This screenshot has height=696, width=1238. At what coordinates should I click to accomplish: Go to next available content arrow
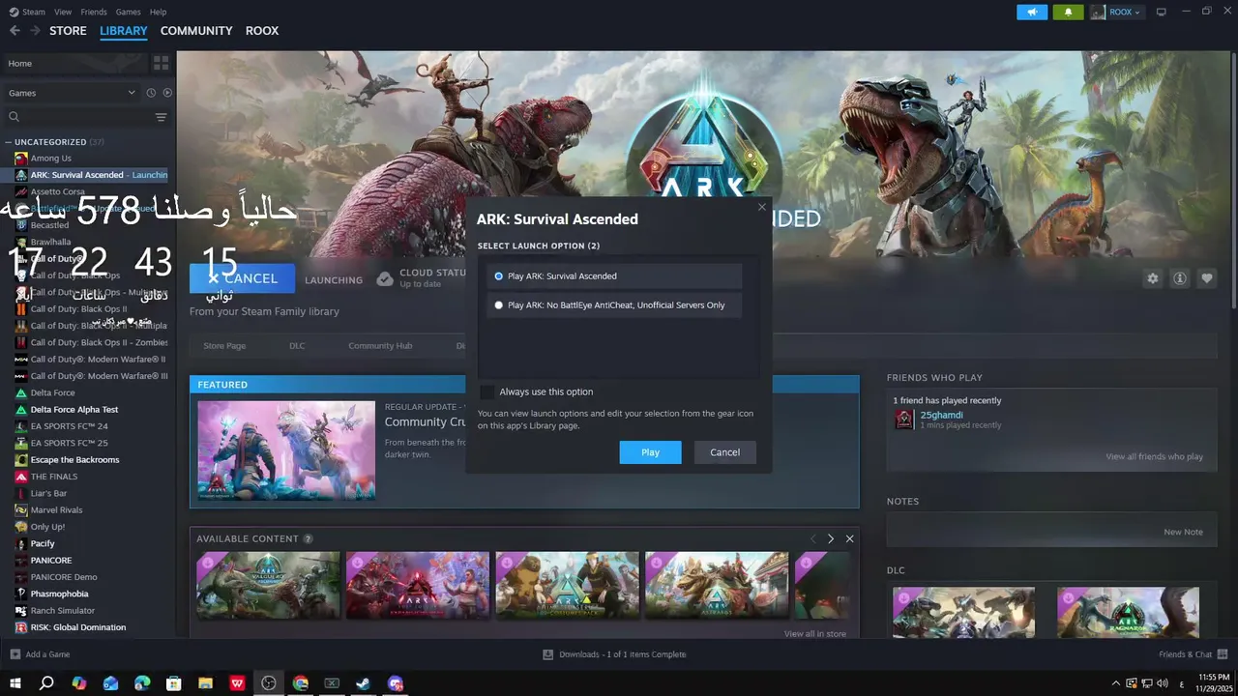[x=830, y=538]
